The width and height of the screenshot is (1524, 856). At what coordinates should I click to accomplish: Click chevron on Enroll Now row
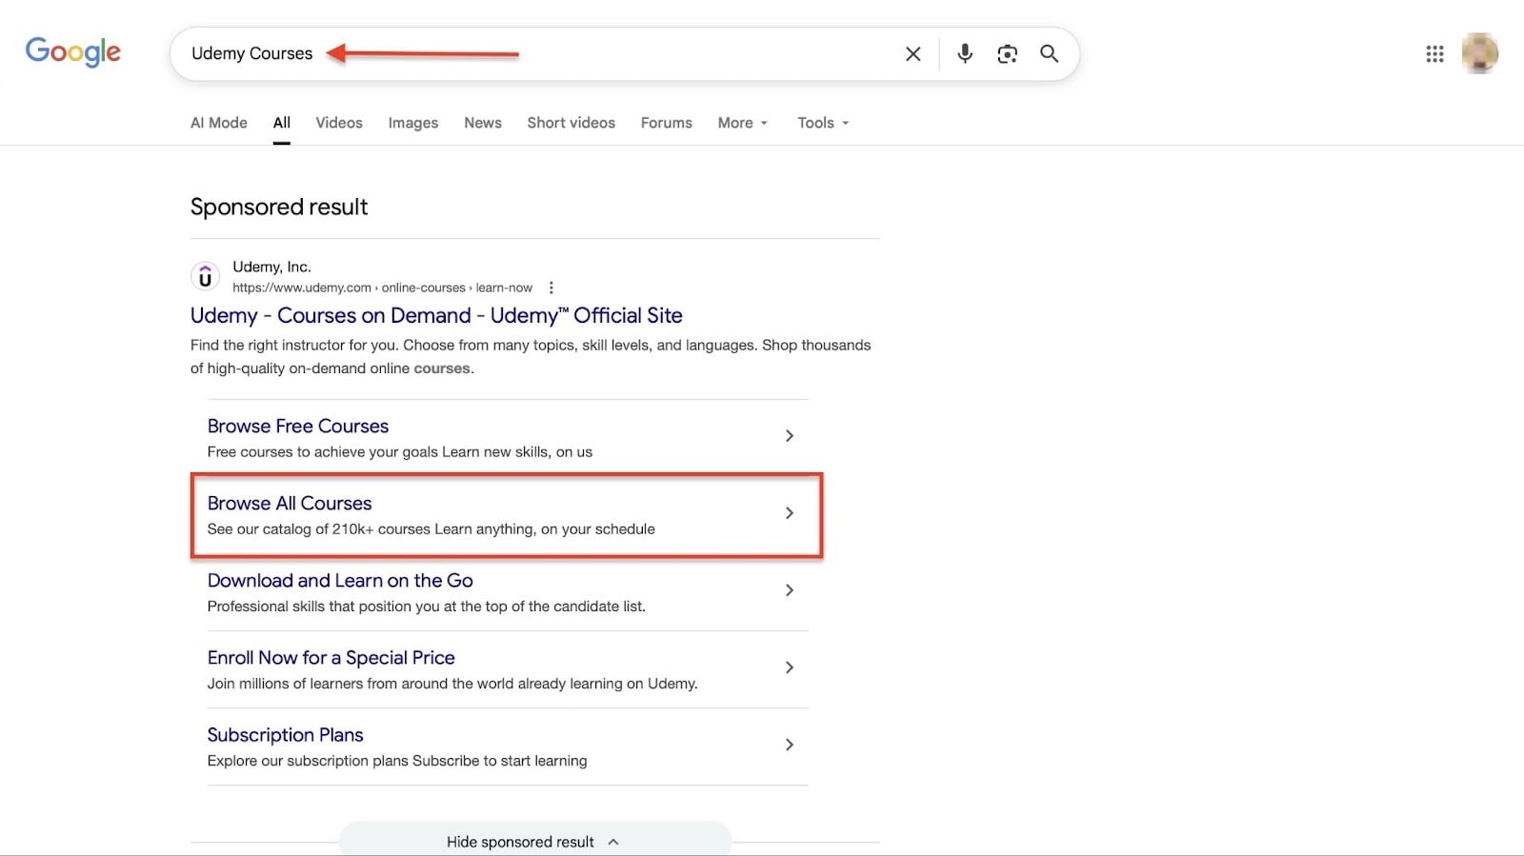pyautogui.click(x=789, y=667)
